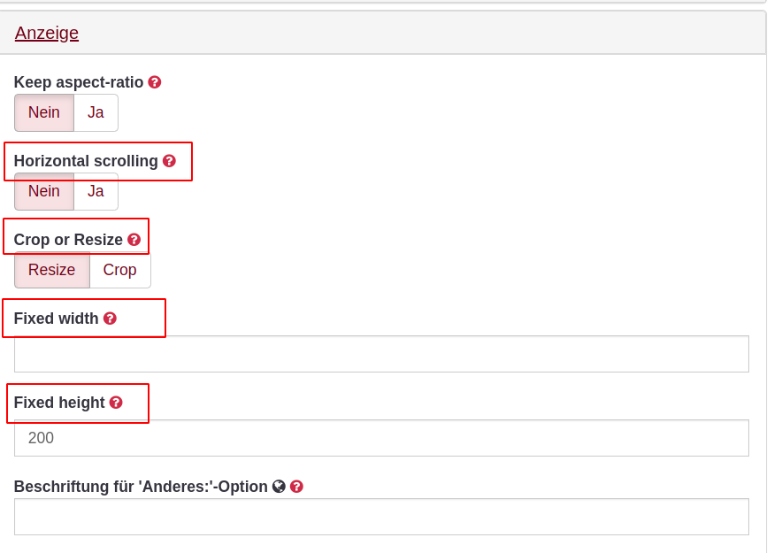The image size is (782, 553).
Task: Set Horizontal scrolling to Nein
Action: coord(44,191)
